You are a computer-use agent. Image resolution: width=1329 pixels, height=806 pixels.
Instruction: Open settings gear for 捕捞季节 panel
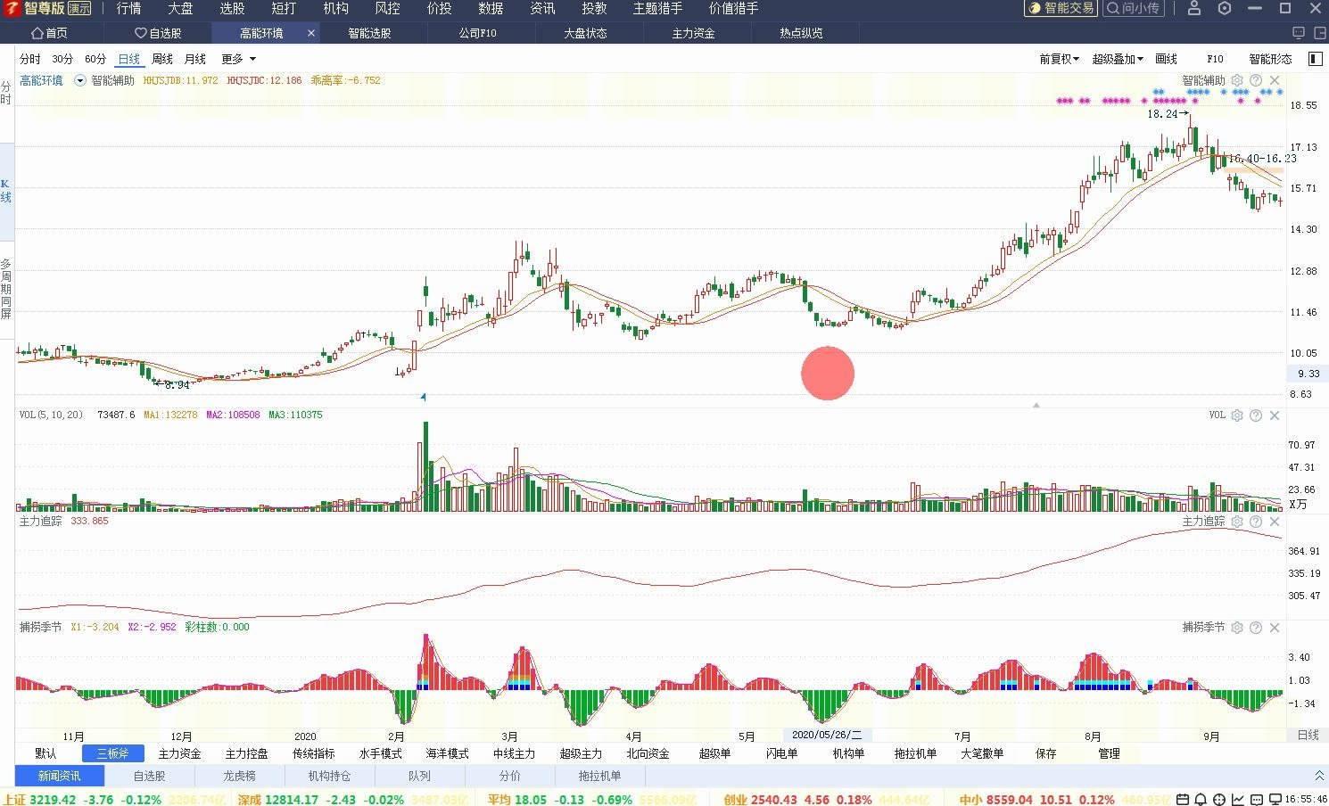coord(1237,628)
